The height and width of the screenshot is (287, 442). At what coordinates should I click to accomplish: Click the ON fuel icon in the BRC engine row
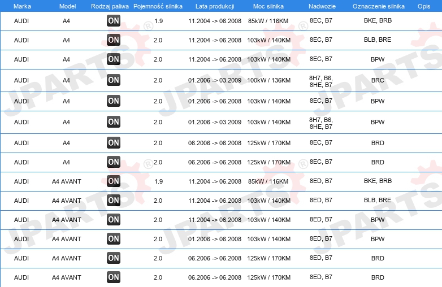click(114, 80)
